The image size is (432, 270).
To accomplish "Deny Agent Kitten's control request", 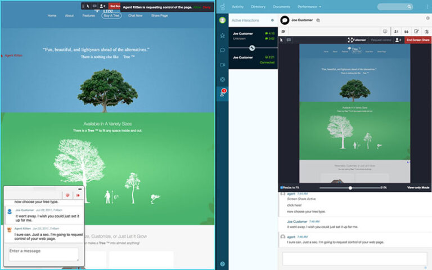I will pos(207,7).
